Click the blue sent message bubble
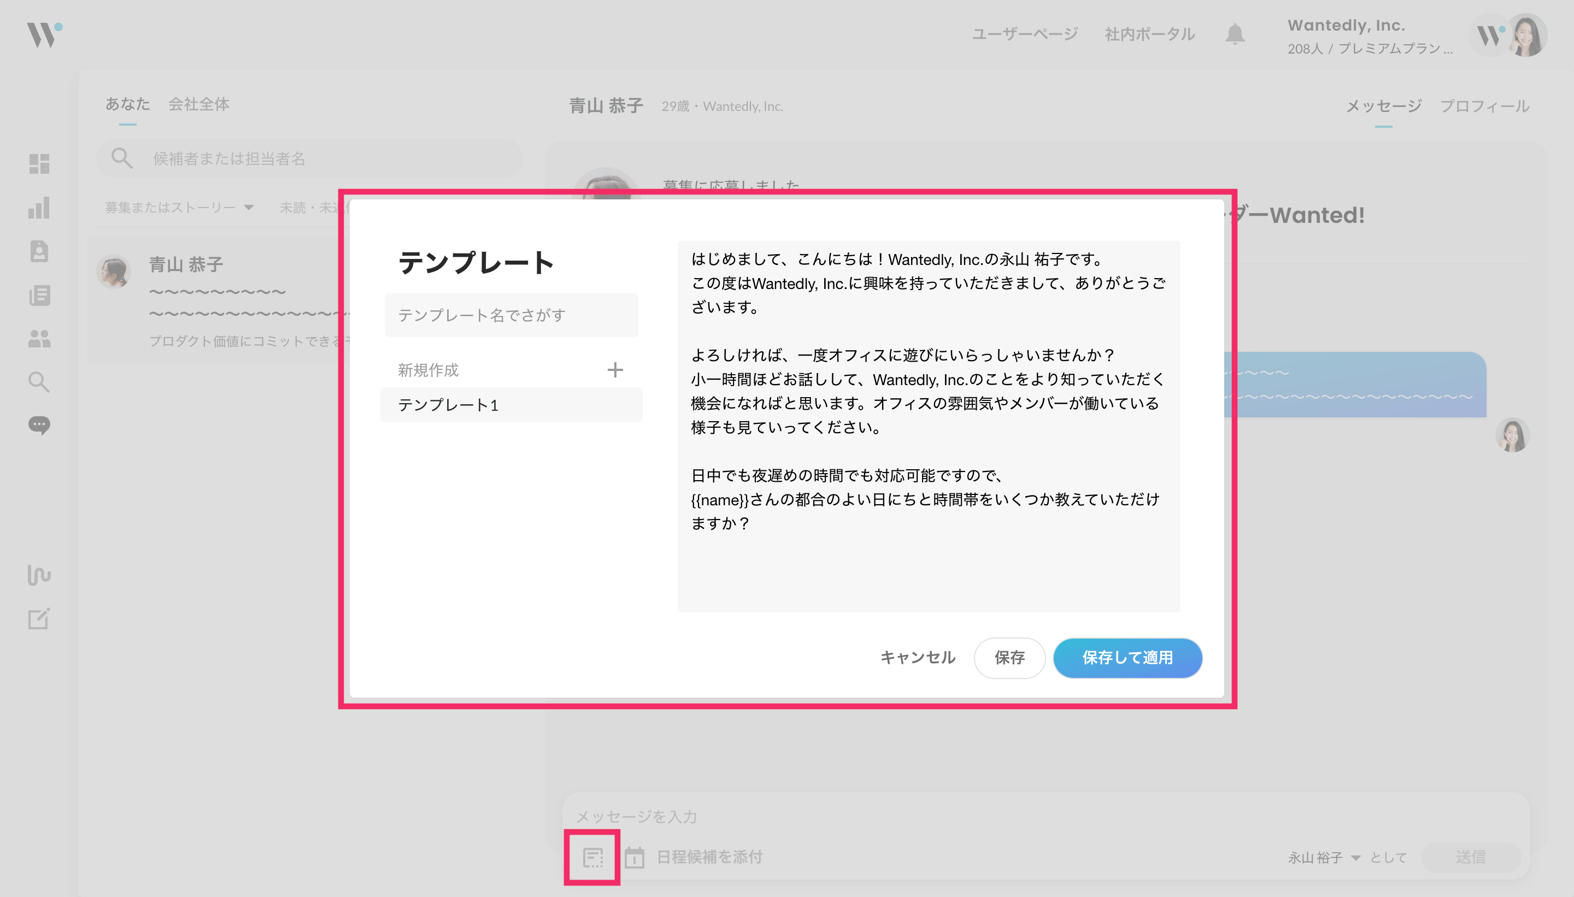 pyautogui.click(x=1355, y=385)
